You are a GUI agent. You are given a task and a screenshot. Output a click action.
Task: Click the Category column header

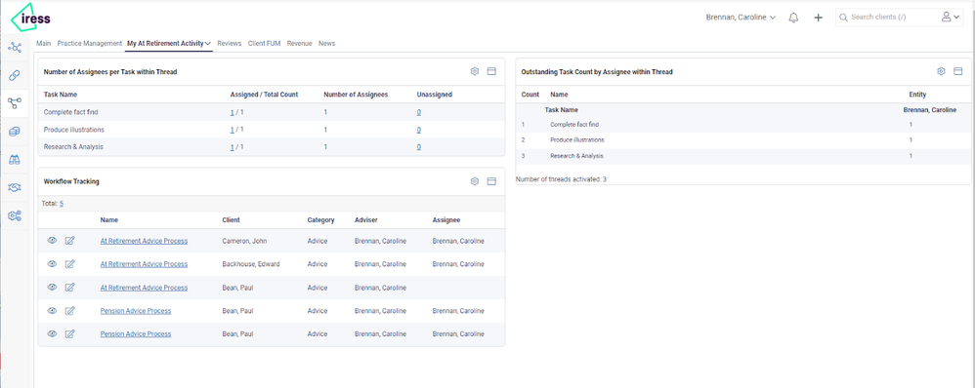click(320, 219)
